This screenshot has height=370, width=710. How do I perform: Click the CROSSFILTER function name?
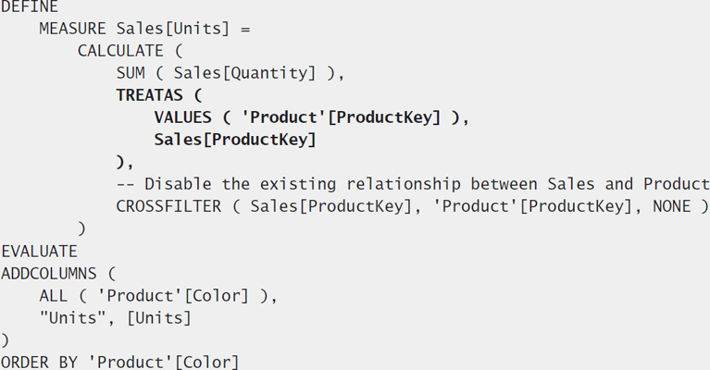168,206
